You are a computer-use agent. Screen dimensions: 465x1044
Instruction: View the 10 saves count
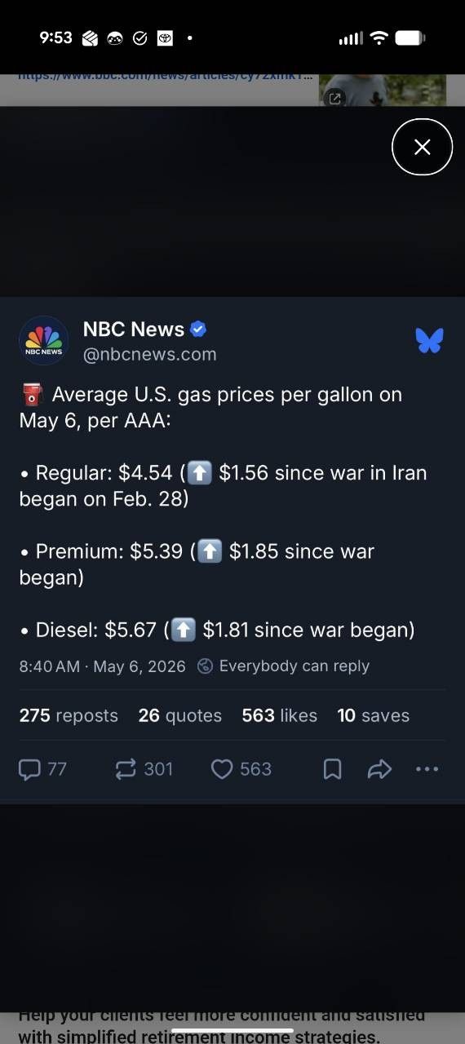click(x=374, y=715)
